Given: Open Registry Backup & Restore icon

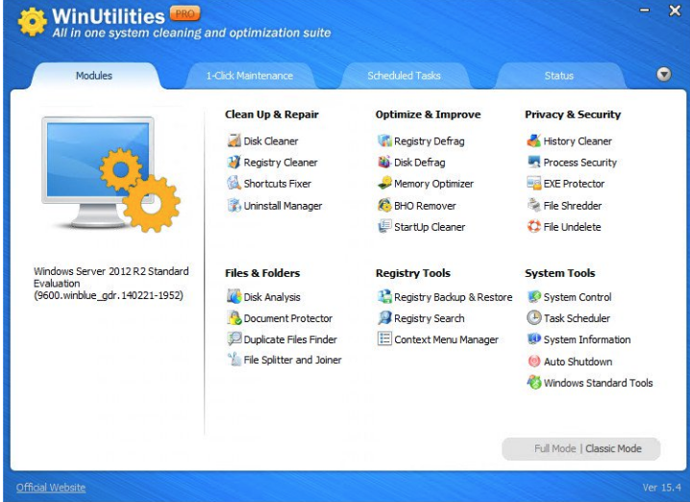Looking at the screenshot, I should click(x=384, y=297).
